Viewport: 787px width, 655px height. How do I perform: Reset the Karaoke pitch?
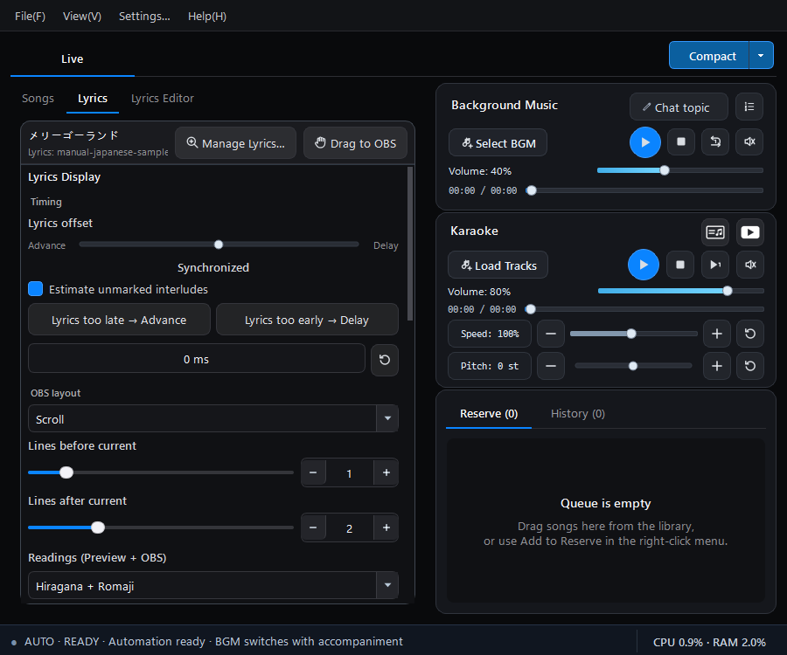(x=750, y=366)
